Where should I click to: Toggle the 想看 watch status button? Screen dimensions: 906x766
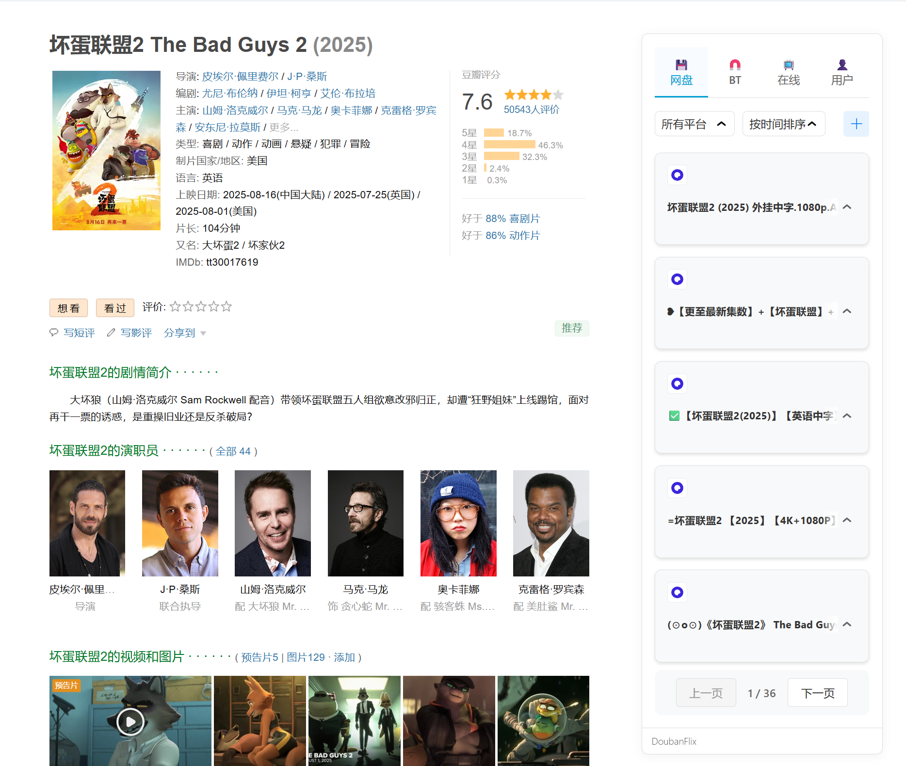click(68, 307)
